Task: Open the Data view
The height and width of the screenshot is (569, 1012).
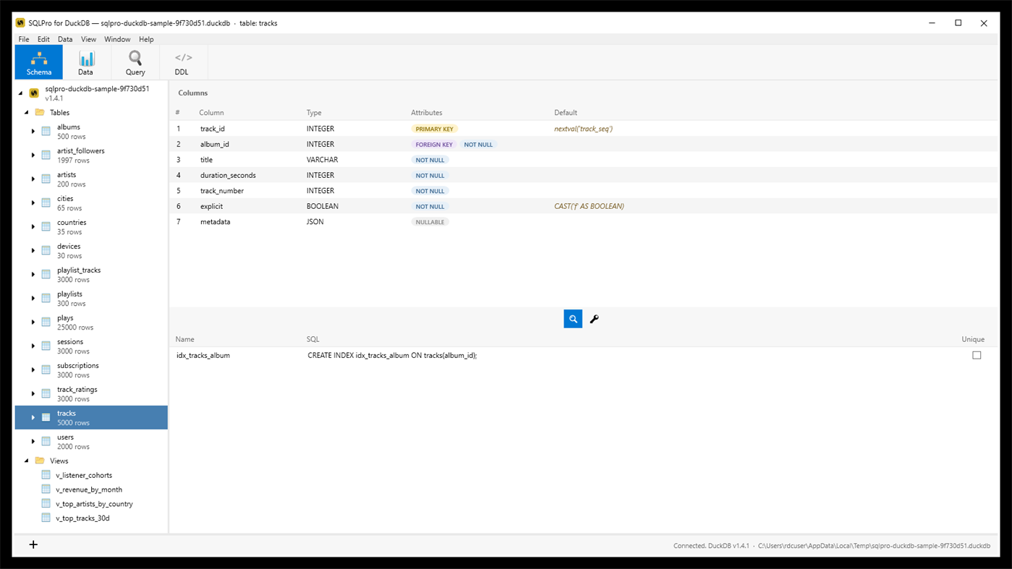Action: click(85, 62)
